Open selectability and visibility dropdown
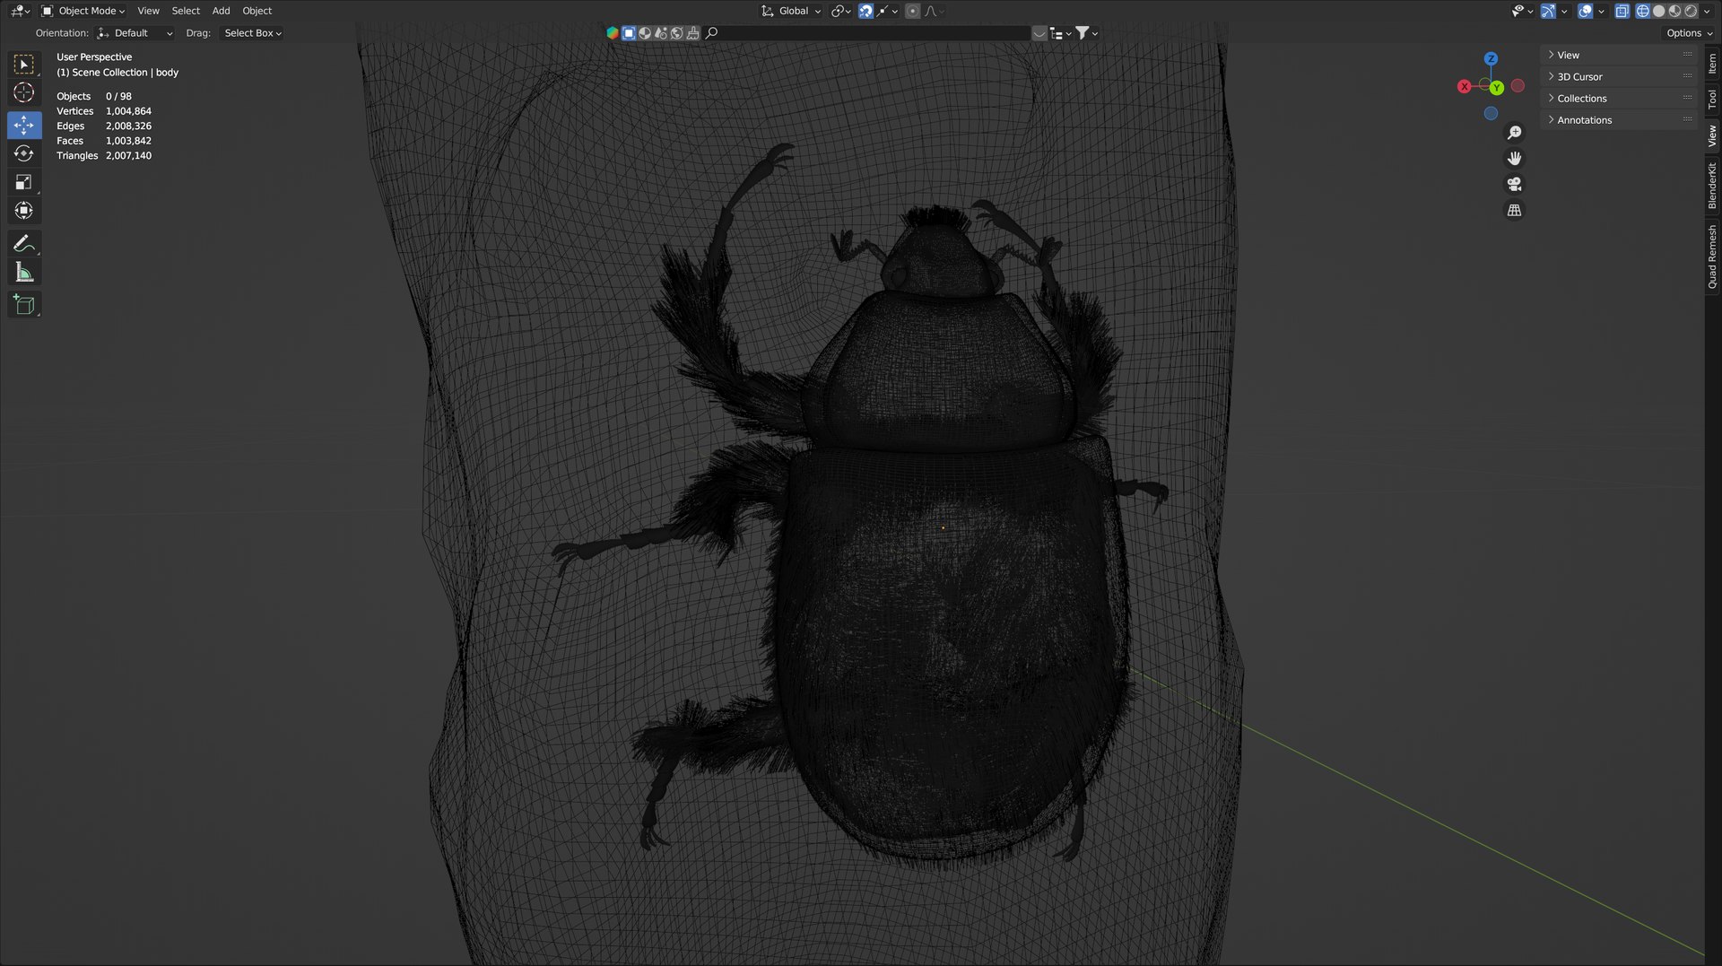The height and width of the screenshot is (966, 1722). click(1522, 11)
